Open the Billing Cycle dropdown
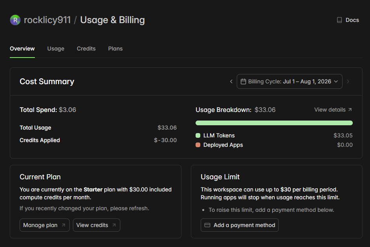Image resolution: width=370 pixels, height=247 pixels. (290, 81)
